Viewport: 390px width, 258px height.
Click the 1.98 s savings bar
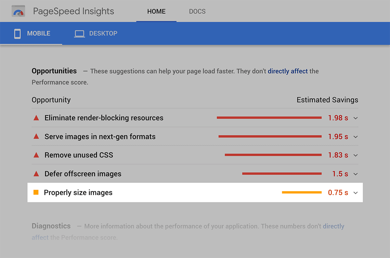[x=269, y=118]
